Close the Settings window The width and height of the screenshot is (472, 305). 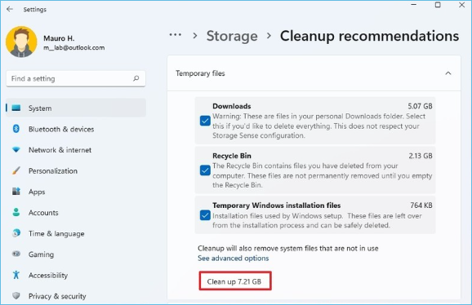click(x=461, y=5)
